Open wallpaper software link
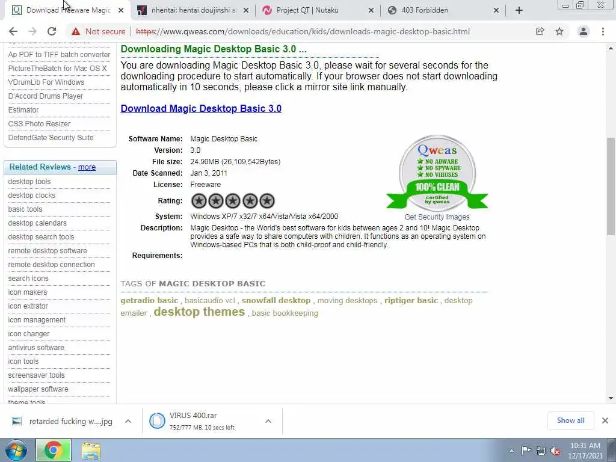 pos(38,389)
